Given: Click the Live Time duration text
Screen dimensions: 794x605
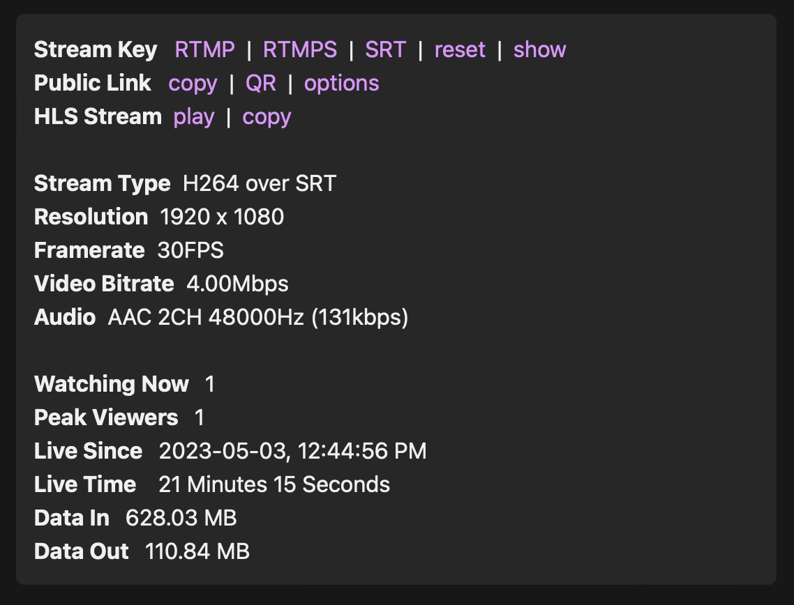Looking at the screenshot, I should (274, 484).
